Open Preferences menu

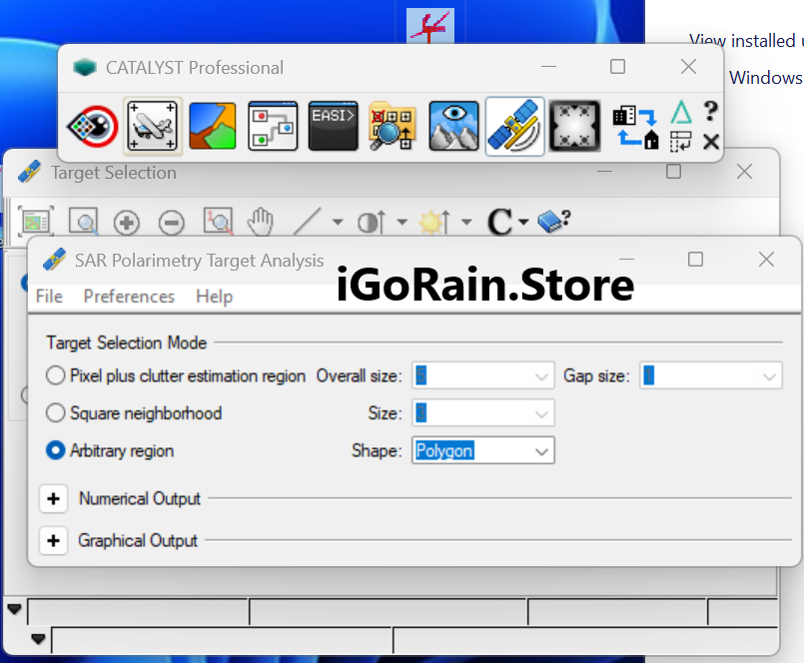pos(129,297)
